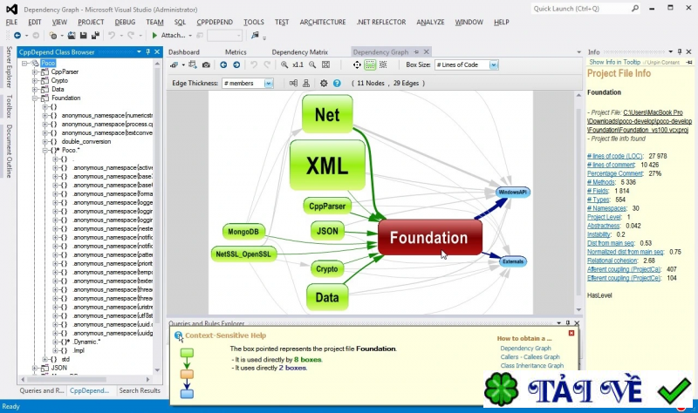Click the zoom in magnifier icon

284,64
